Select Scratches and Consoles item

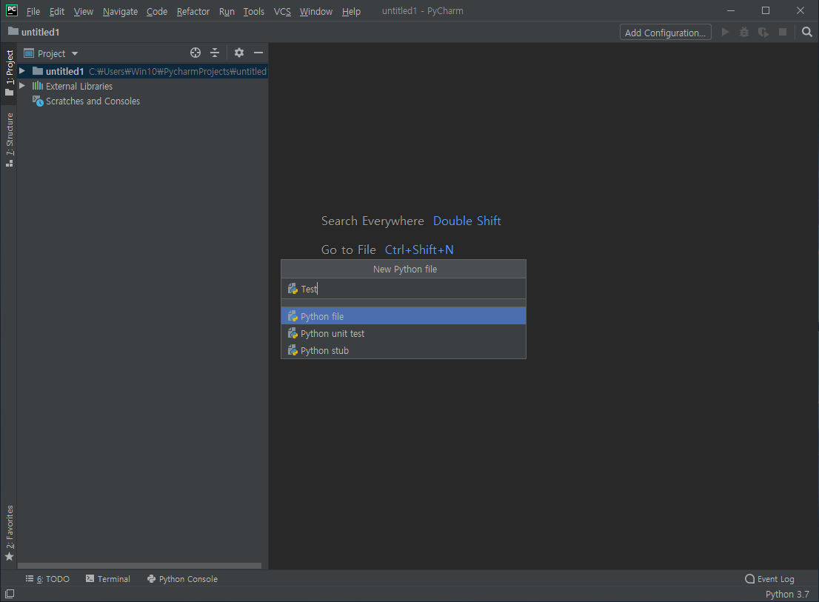93,101
